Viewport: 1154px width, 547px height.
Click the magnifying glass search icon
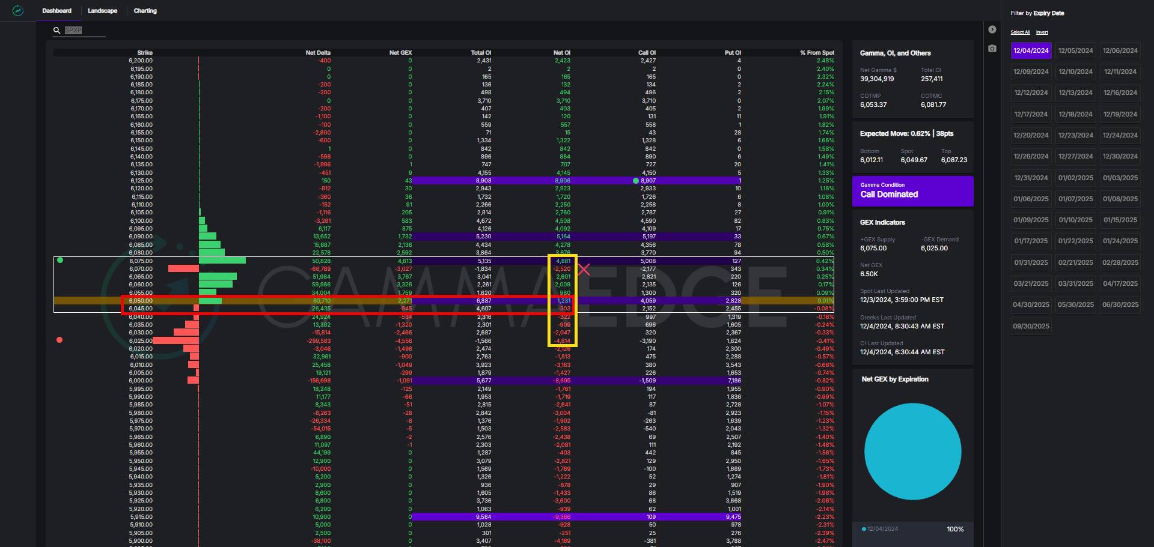[57, 31]
